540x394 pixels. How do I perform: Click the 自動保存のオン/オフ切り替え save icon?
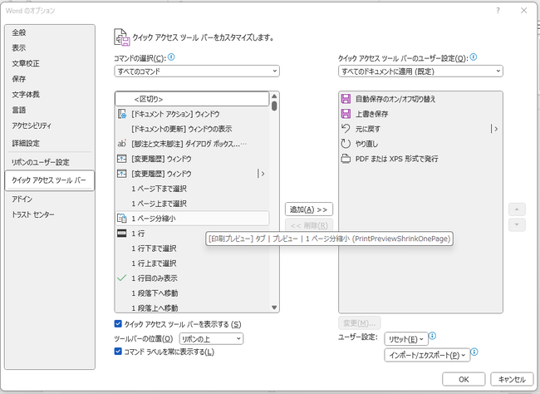coord(346,99)
